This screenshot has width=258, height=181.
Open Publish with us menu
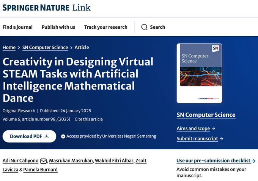pos(58,27)
